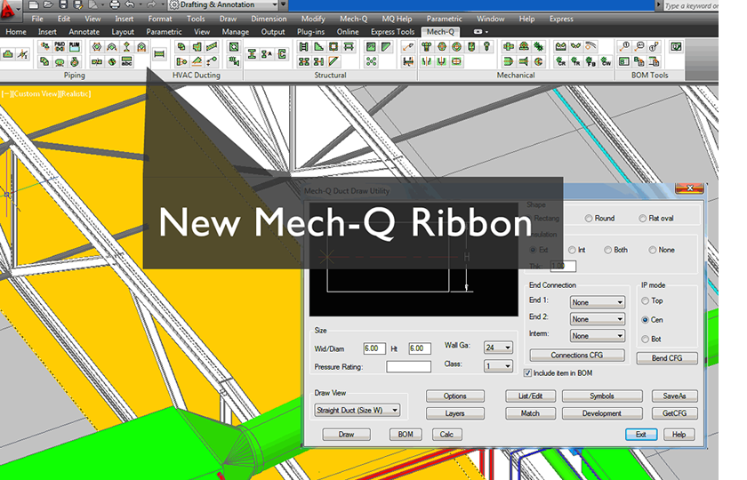
Task: Open the Format menu
Action: point(159,19)
